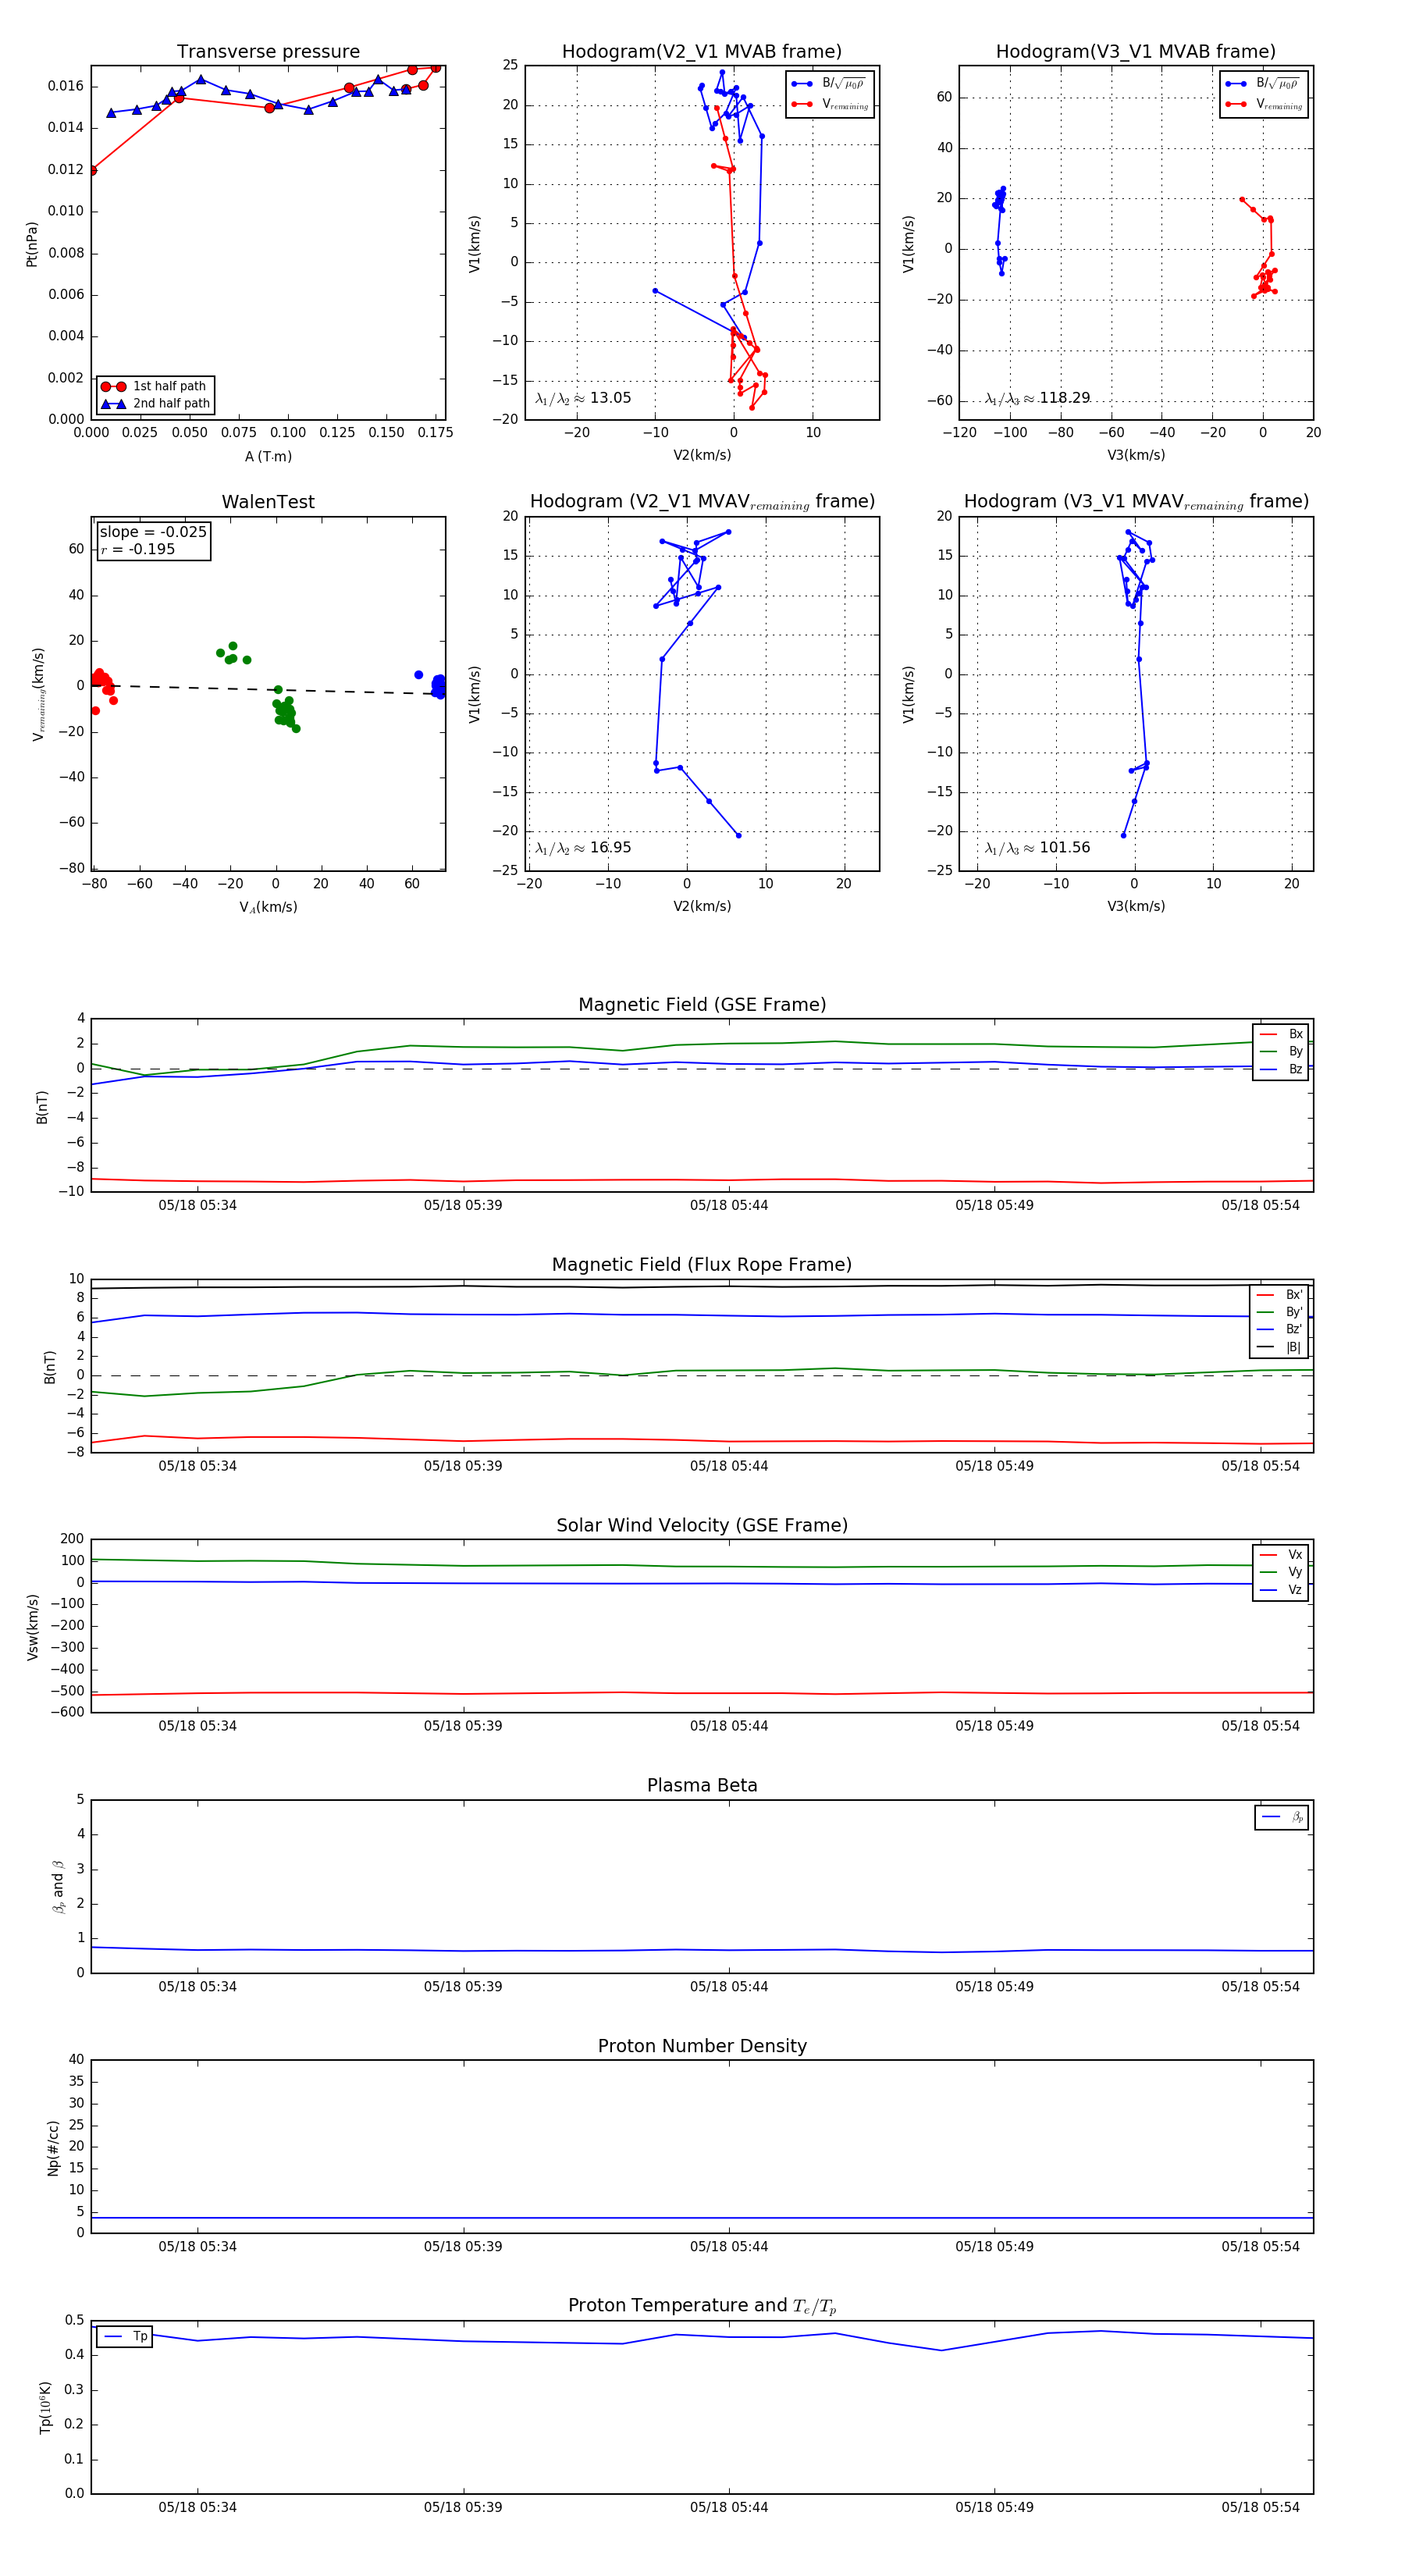Click the "Np(#/cc)" y-axis label
The height and width of the screenshot is (2576, 1405).
pyautogui.click(x=53, y=2148)
